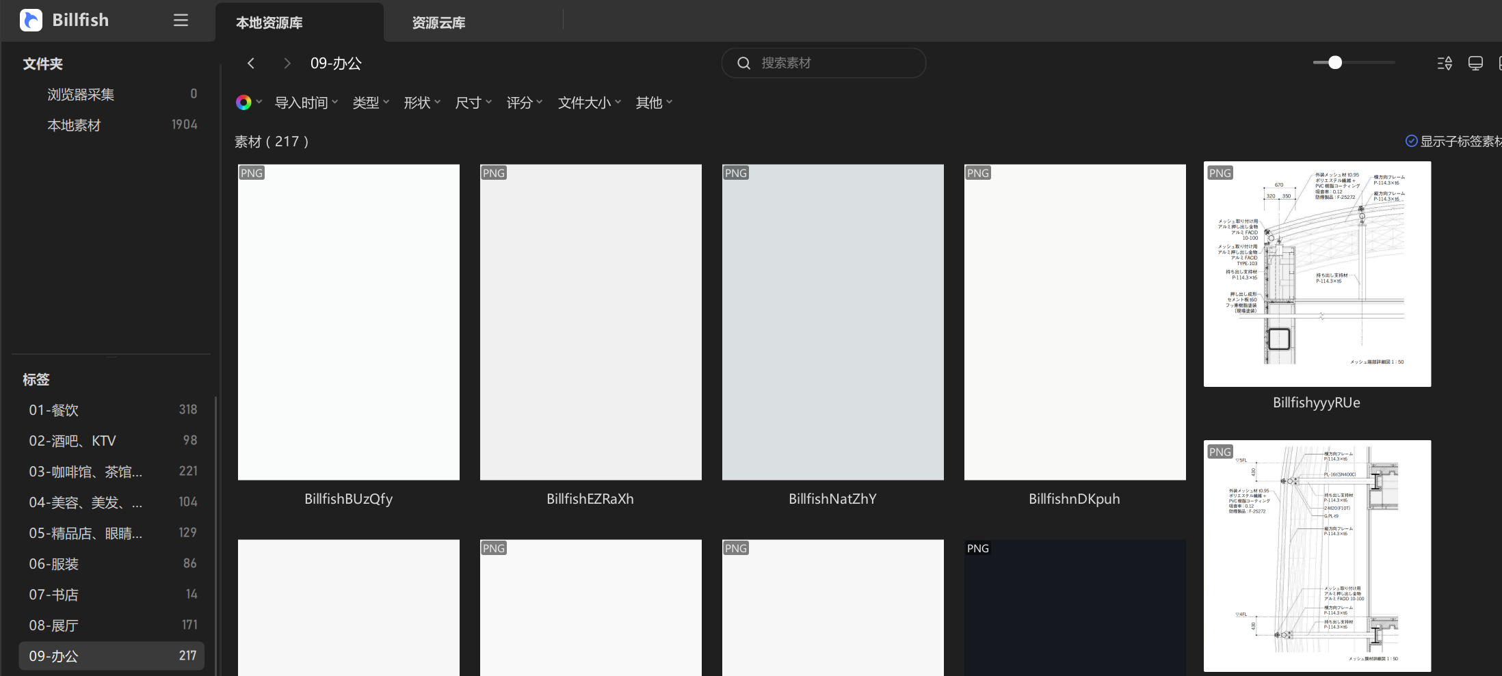
Task: Select the 本地素材 folder
Action: [x=112, y=125]
